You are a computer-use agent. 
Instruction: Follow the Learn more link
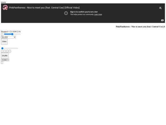click(98, 15)
